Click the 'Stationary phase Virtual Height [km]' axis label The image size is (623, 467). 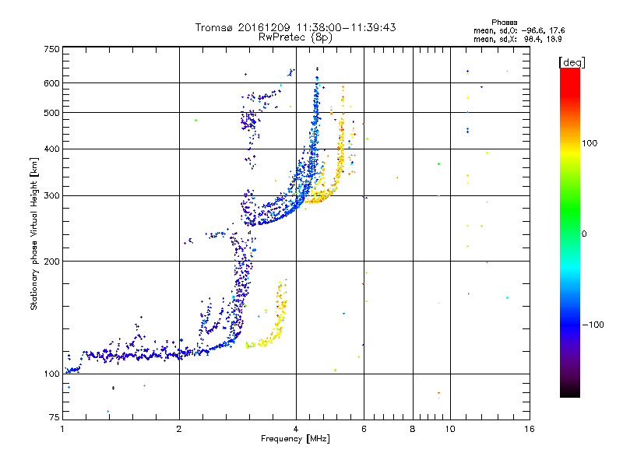tap(34, 234)
